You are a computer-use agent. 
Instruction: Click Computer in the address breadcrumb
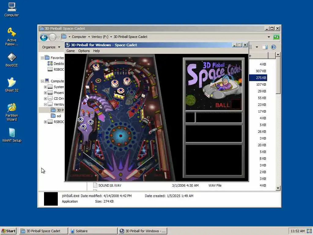[x=79, y=37]
